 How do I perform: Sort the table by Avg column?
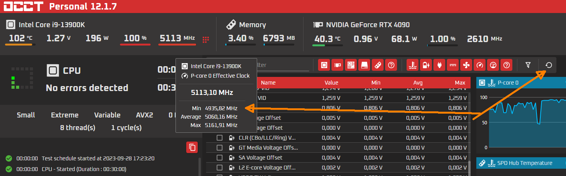pyautogui.click(x=418, y=83)
